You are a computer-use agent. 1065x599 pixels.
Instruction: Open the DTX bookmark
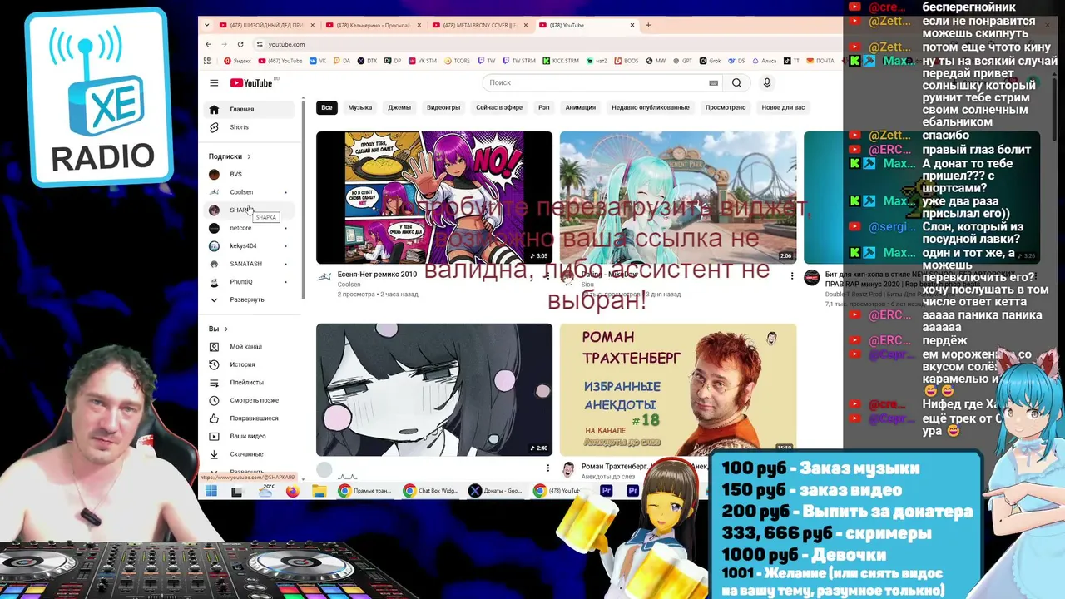367,61
